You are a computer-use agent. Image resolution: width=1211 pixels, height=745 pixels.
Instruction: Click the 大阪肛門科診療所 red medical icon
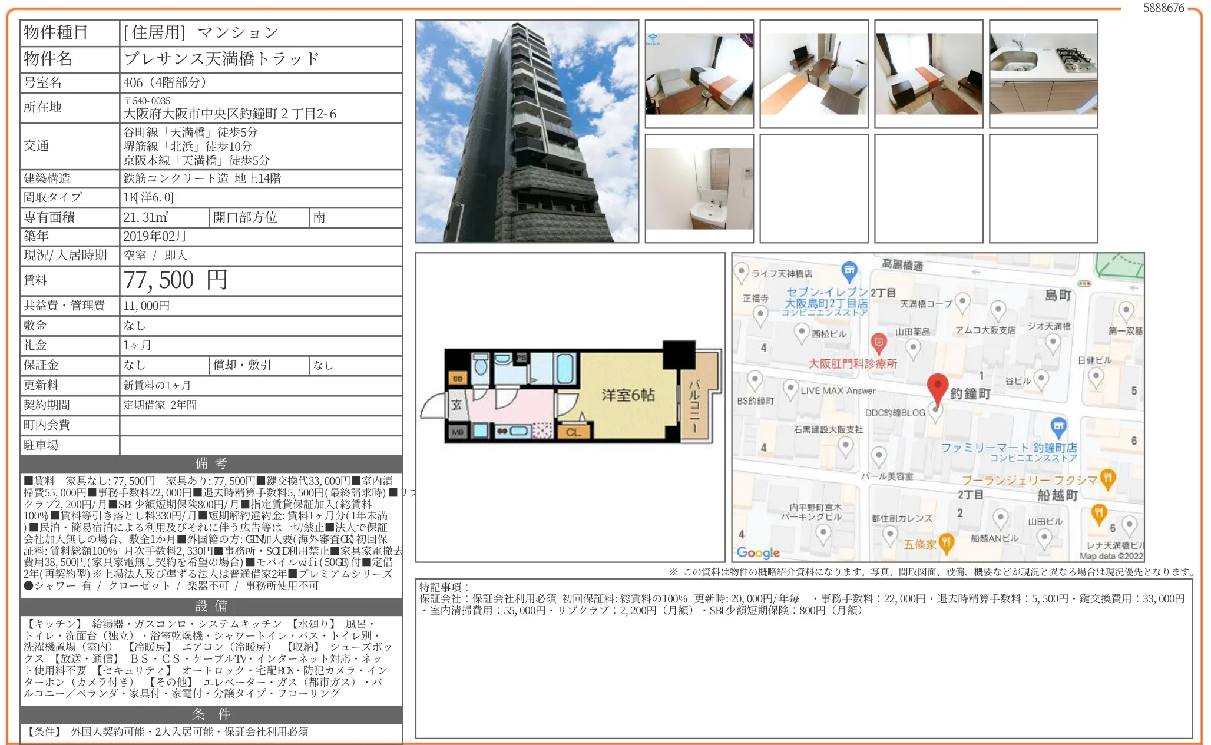(878, 342)
